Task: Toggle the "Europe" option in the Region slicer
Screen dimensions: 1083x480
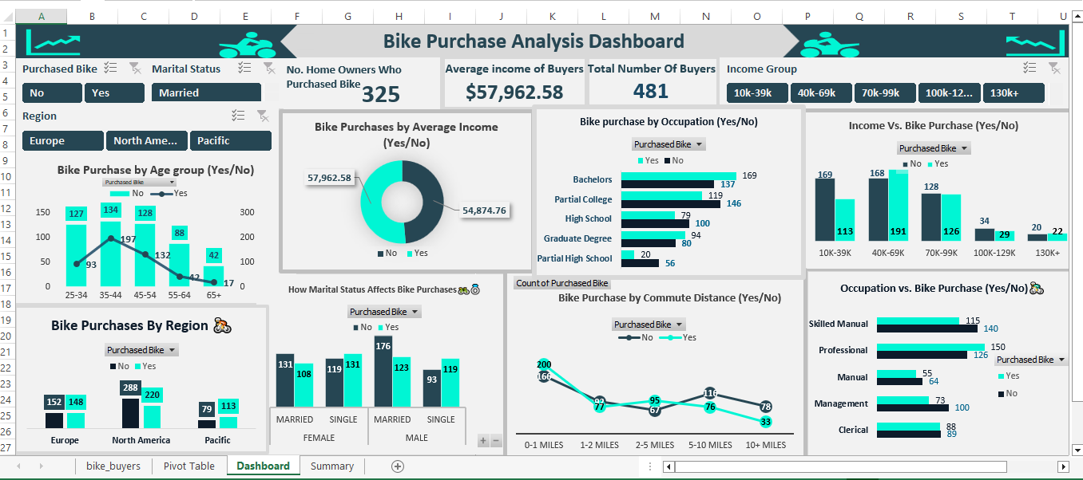Action: pyautogui.click(x=64, y=141)
